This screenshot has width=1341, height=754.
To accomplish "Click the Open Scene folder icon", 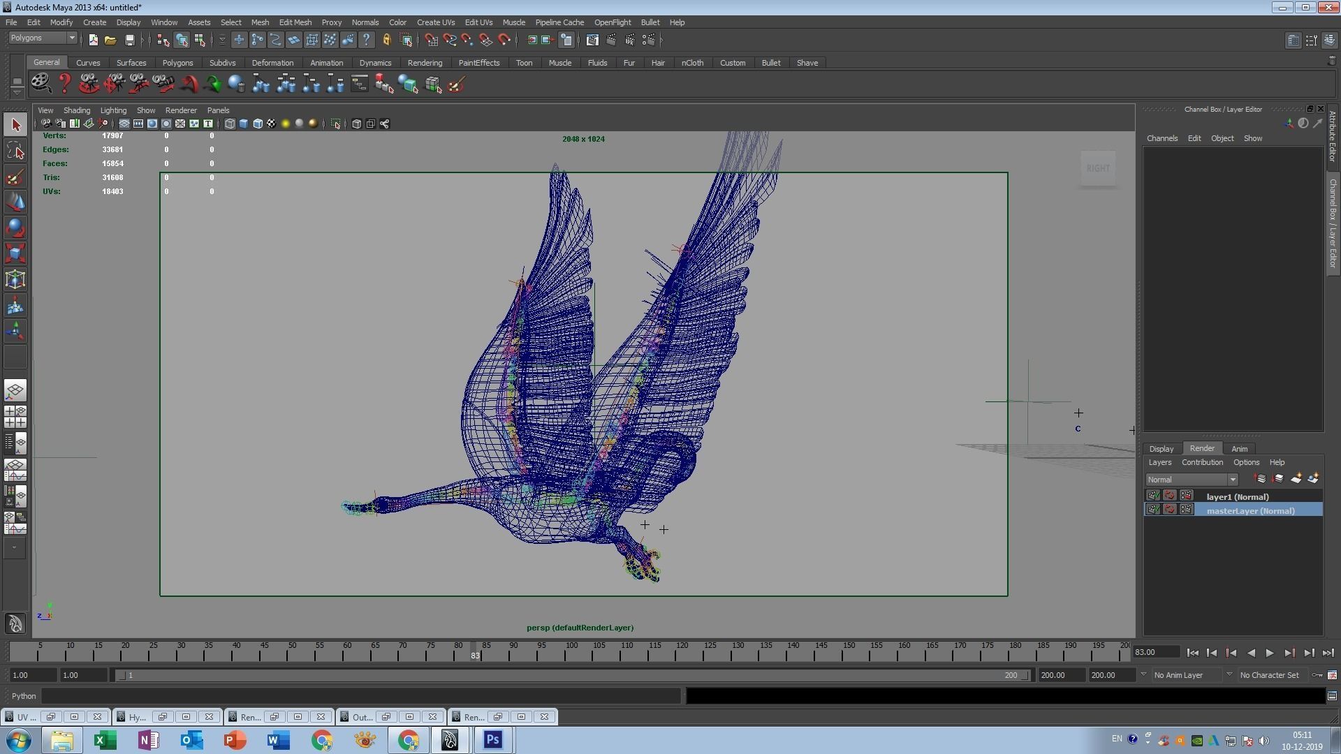I will [110, 40].
